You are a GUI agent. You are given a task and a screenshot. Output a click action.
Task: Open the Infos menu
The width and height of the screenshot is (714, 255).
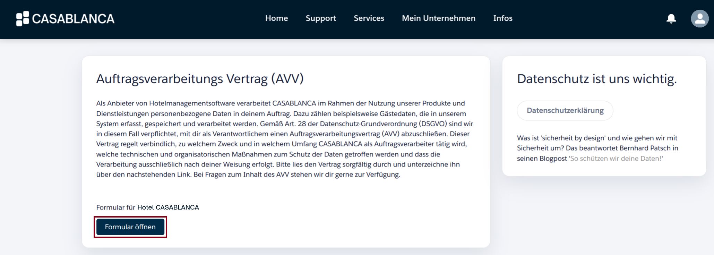(503, 18)
